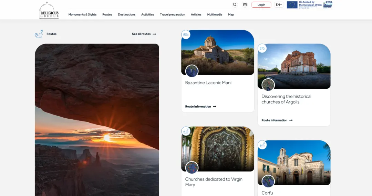
Task: Open Route Information for Argolis churches
Action: pyautogui.click(x=277, y=120)
